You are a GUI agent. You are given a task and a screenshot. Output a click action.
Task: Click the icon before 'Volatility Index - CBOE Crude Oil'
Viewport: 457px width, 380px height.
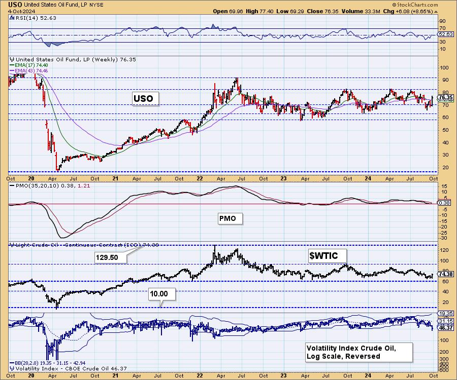(x=12, y=368)
